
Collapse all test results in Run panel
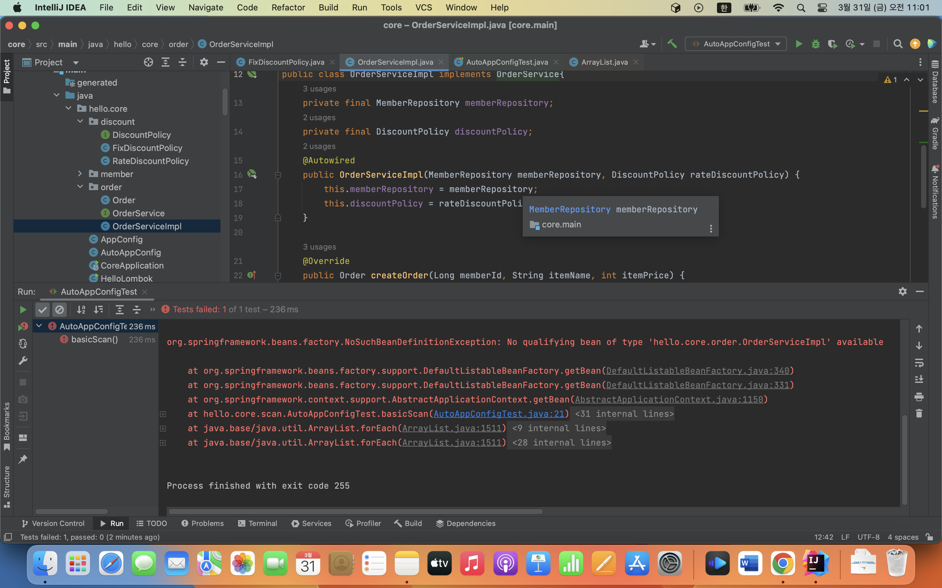[137, 310]
